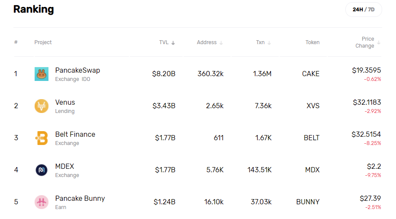396x219 pixels.
Task: Click the MDEX logo icon
Action: (42, 170)
